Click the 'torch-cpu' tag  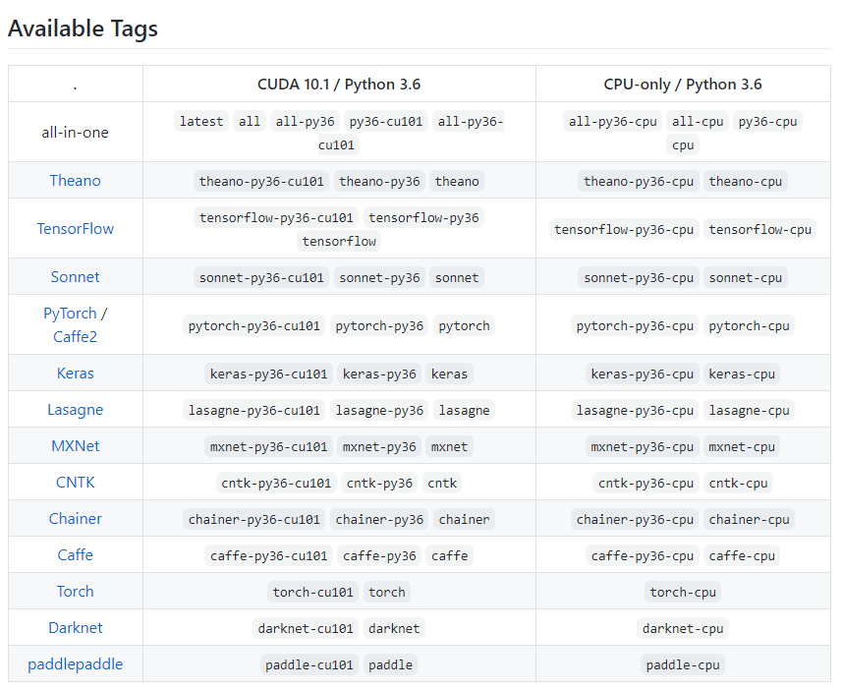pyautogui.click(x=683, y=592)
